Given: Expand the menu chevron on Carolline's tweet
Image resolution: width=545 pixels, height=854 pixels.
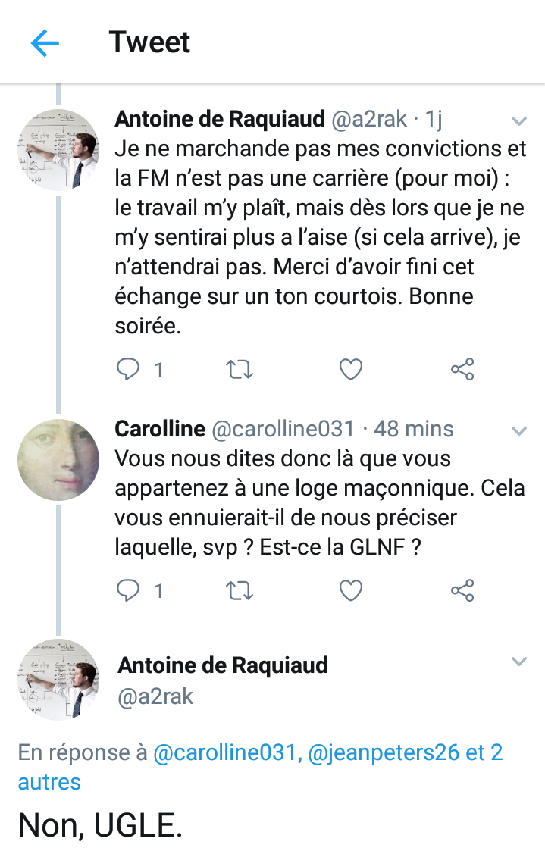Looking at the screenshot, I should [x=519, y=431].
